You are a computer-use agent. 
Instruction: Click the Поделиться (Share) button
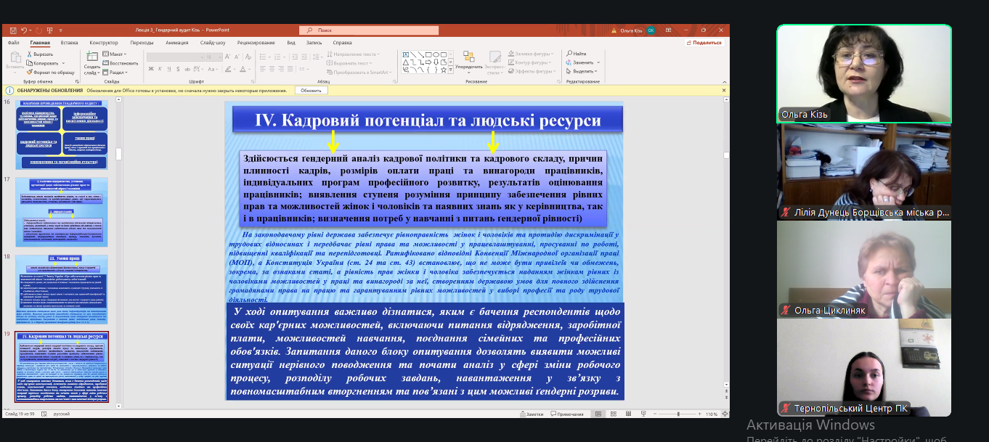(x=704, y=43)
